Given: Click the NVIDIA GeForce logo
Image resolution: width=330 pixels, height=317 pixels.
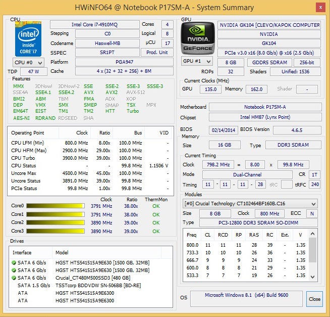Looking at the screenshot, I should pyautogui.click(x=197, y=38).
